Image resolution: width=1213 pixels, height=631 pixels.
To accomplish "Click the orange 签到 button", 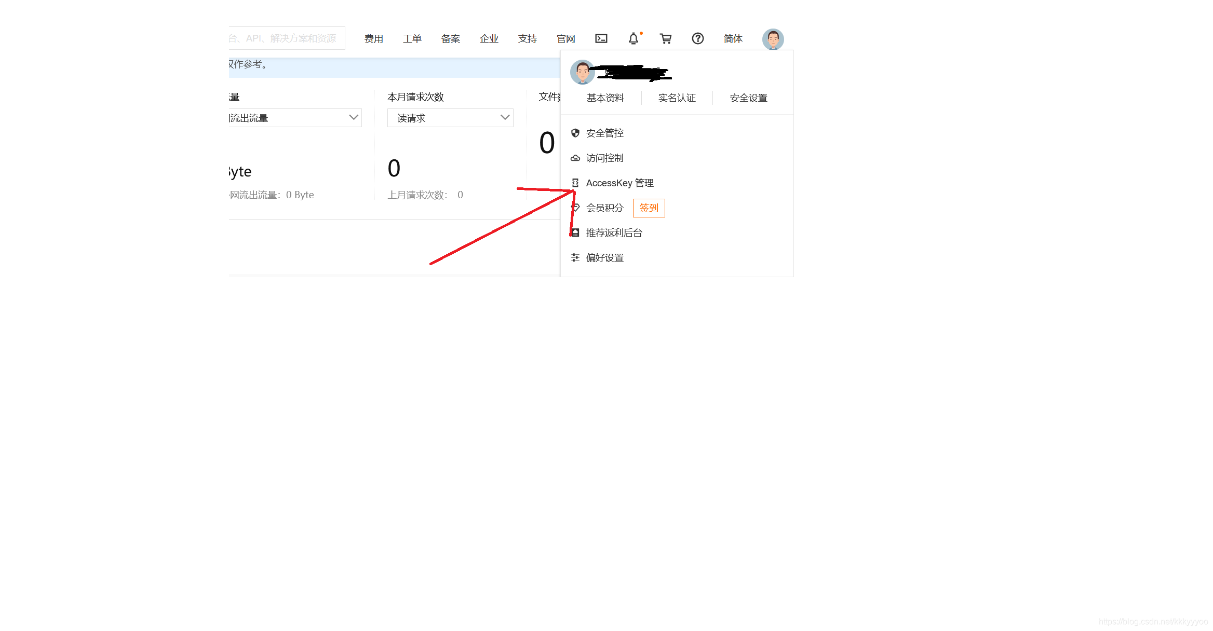I will click(649, 208).
